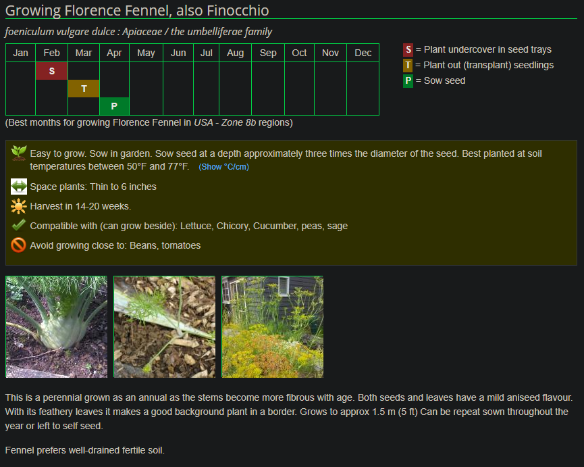Click the green P legend icon
Viewport: 584px width, 467px height.
click(408, 80)
